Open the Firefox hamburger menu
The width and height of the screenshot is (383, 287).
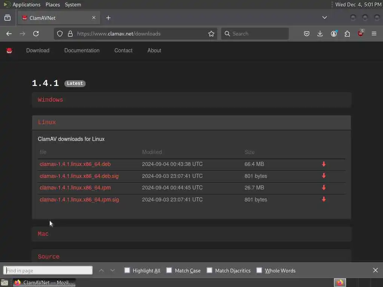(x=374, y=34)
